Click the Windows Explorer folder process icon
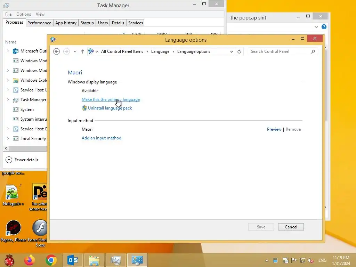Screen dimensions: 356x267 [x=15, y=80]
